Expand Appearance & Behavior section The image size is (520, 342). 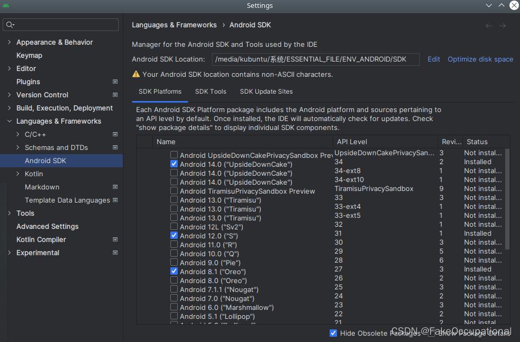[9, 42]
